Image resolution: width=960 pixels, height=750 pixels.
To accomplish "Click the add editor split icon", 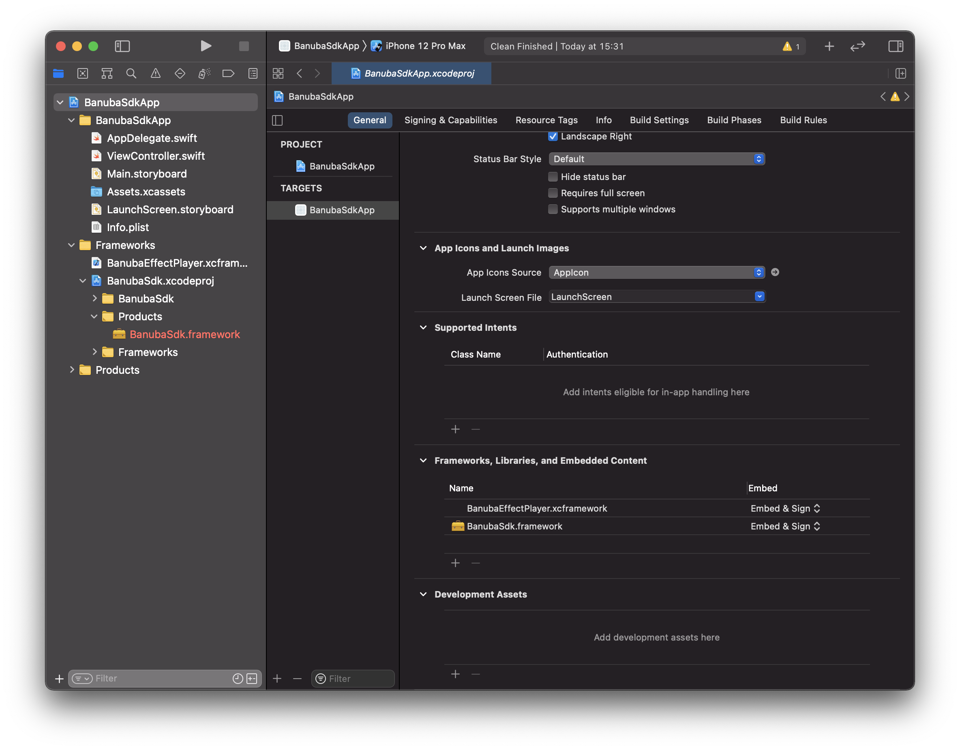I will tap(901, 73).
